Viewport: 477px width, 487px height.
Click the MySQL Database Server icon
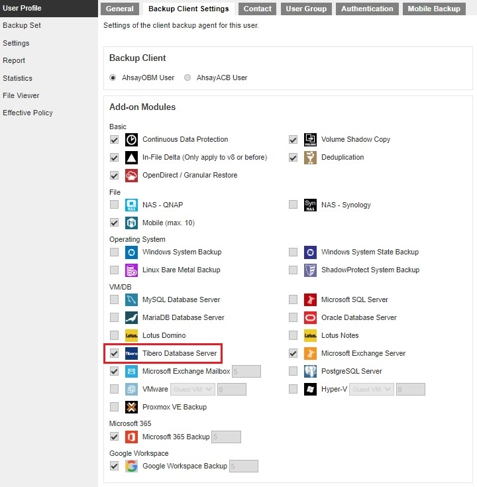tap(131, 300)
